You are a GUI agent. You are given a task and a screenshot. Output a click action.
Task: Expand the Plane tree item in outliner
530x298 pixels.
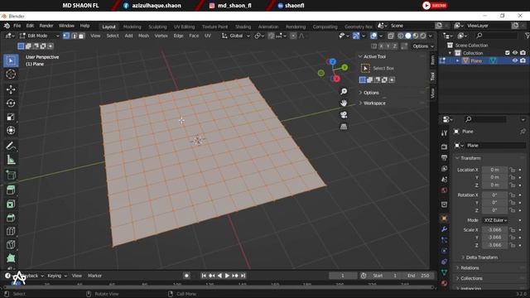[458, 60]
